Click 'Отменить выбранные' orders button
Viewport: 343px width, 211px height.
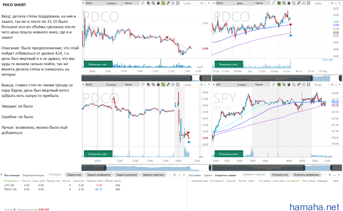[x=306, y=175]
